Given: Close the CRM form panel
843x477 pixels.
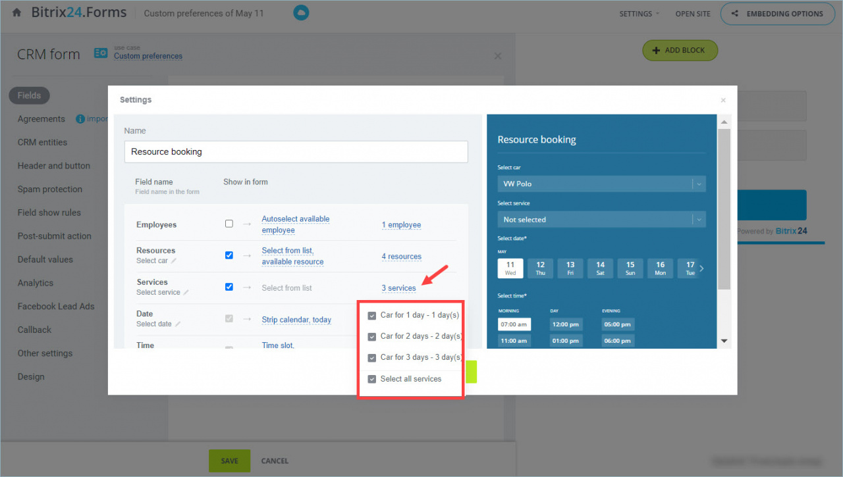Looking at the screenshot, I should [x=498, y=57].
